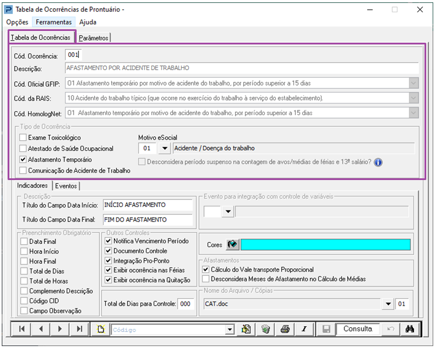Print using the printer icon

point(285,329)
